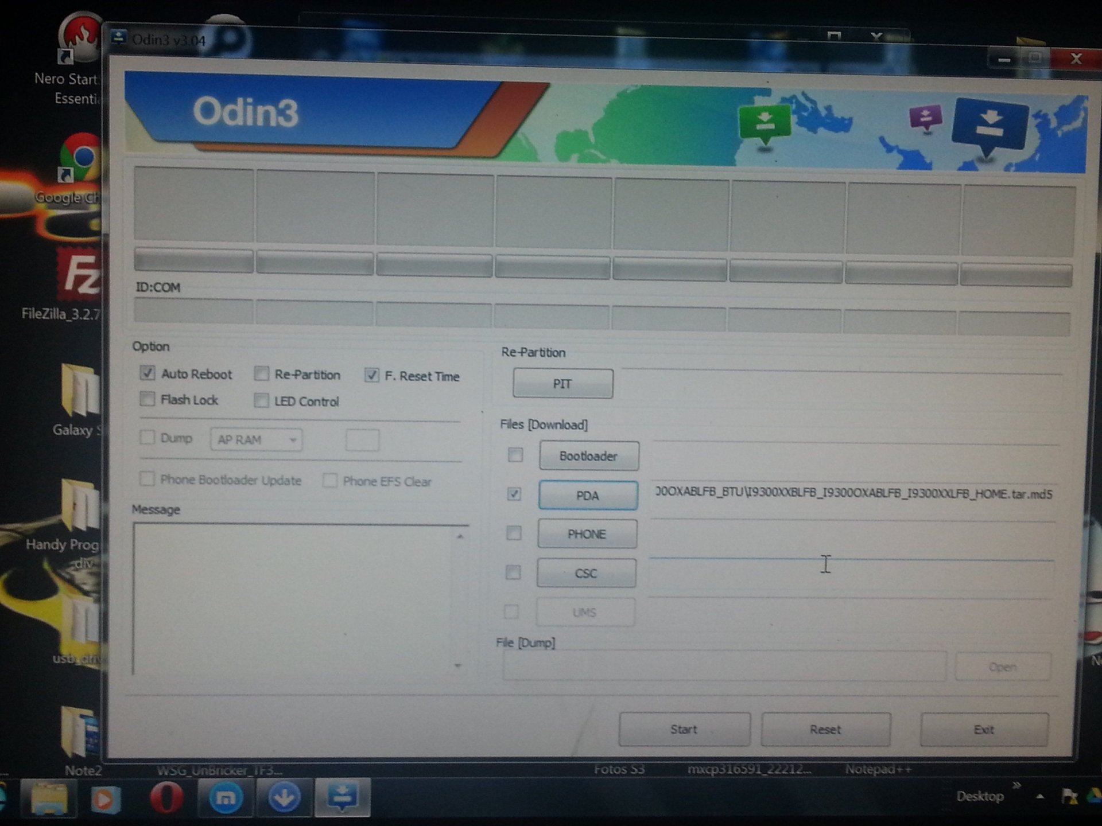
Task: Minimize the Odin3 window
Action: pyautogui.click(x=1004, y=59)
